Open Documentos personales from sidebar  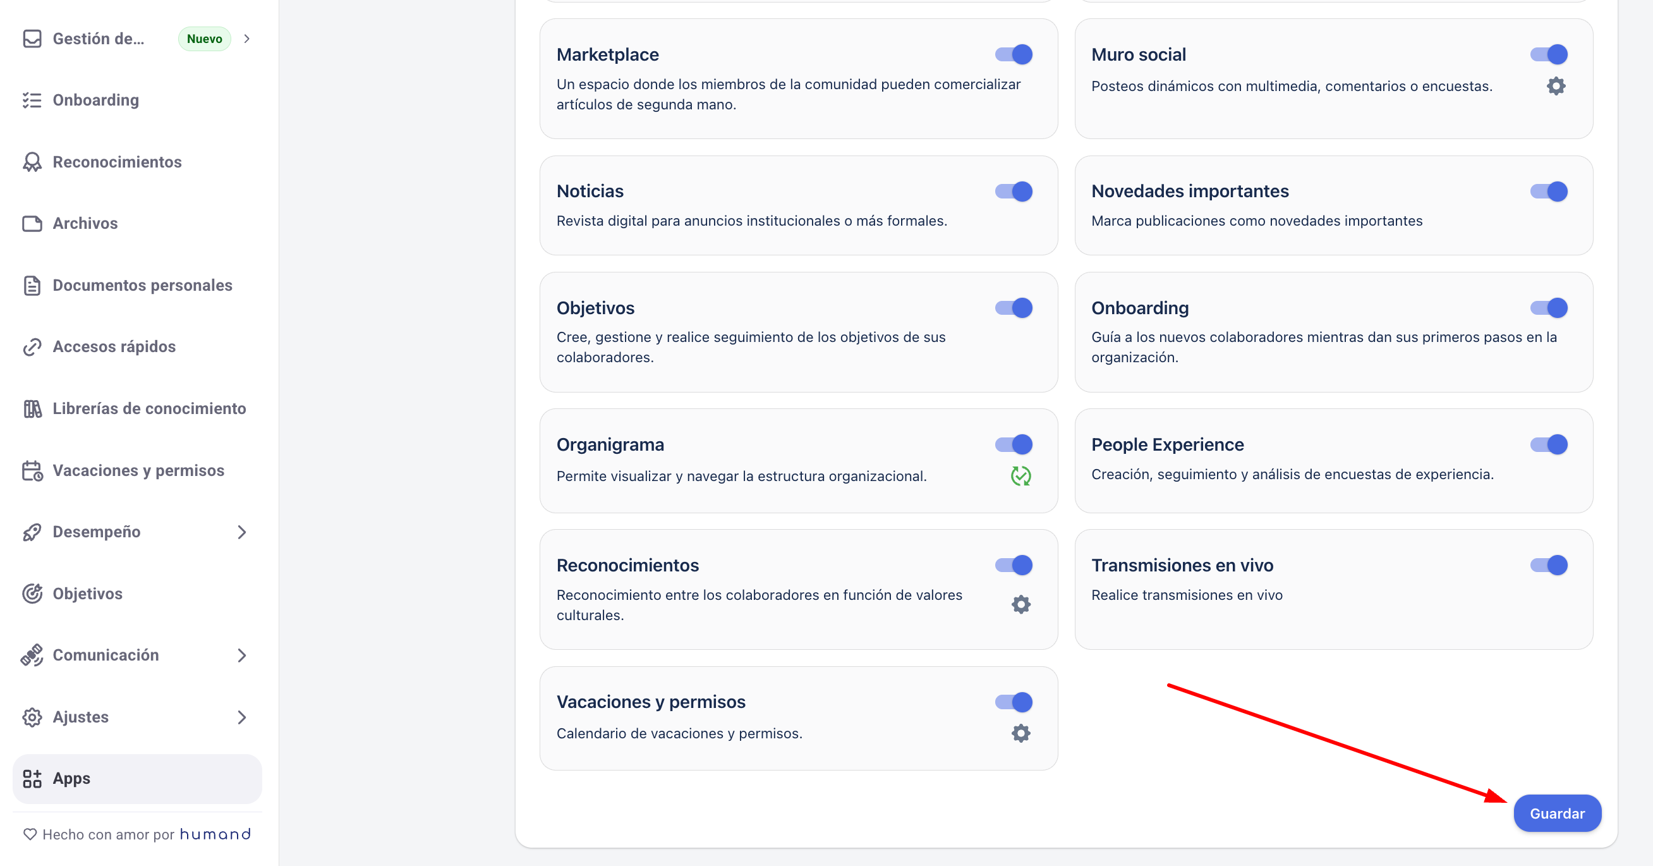coord(142,285)
